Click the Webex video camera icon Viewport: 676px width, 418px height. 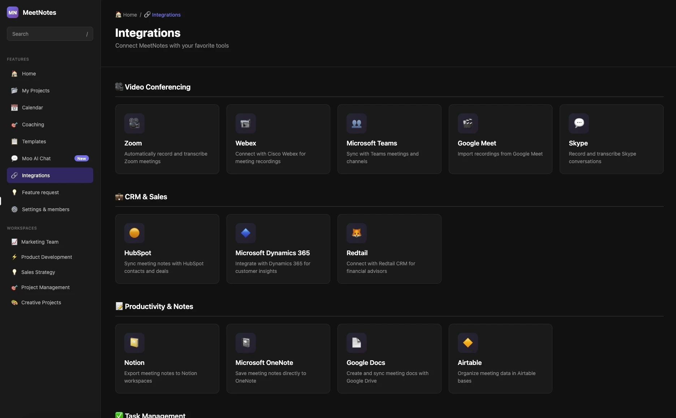pyautogui.click(x=246, y=123)
